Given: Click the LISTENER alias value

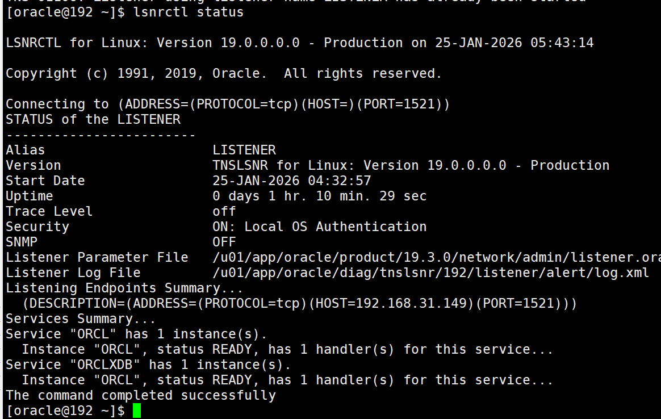Looking at the screenshot, I should pyautogui.click(x=244, y=149).
